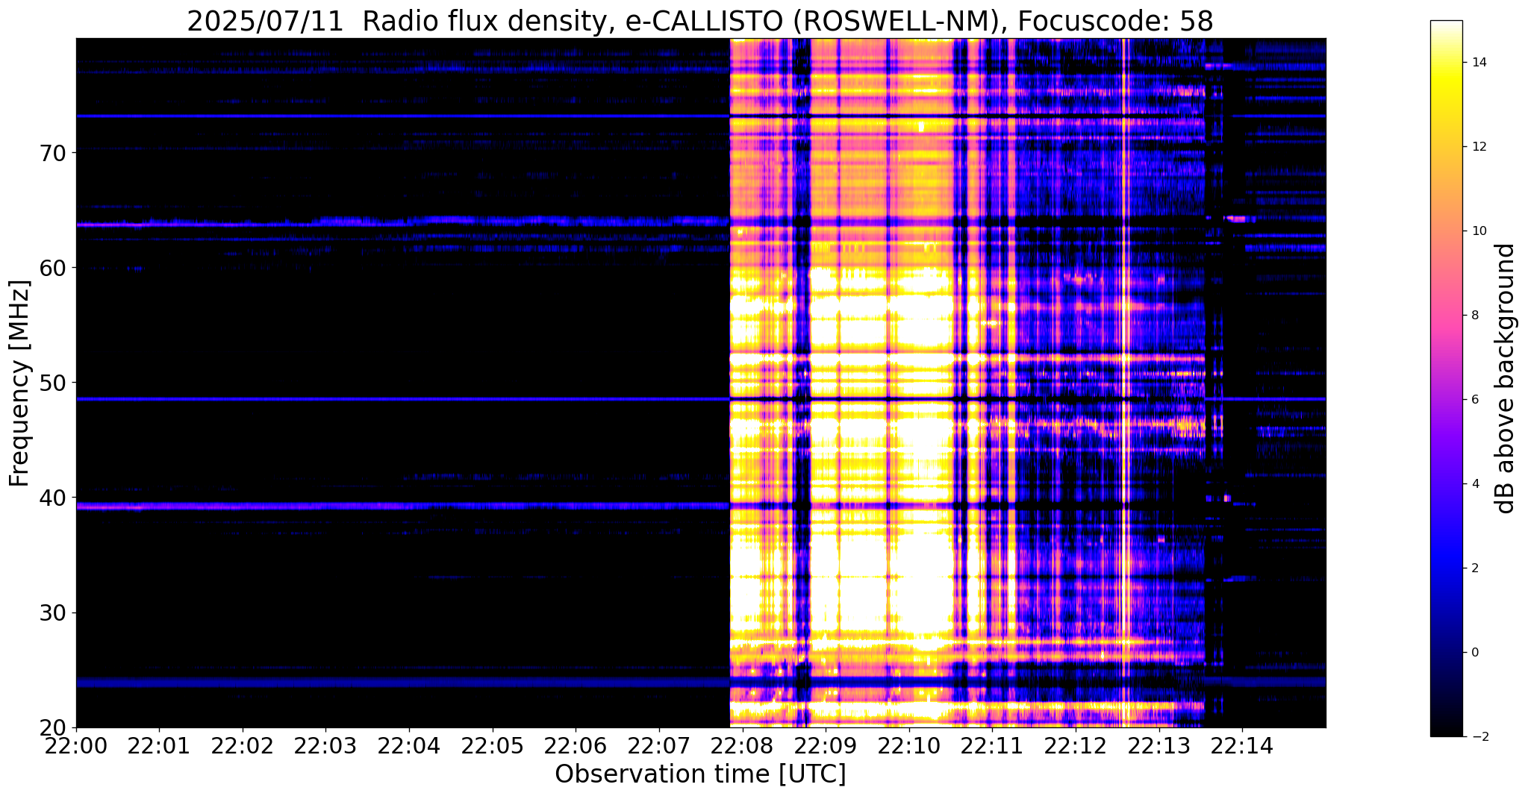The width and height of the screenshot is (1528, 796).
Task: Click the colorbar tick label 12
Action: pyautogui.click(x=1477, y=146)
